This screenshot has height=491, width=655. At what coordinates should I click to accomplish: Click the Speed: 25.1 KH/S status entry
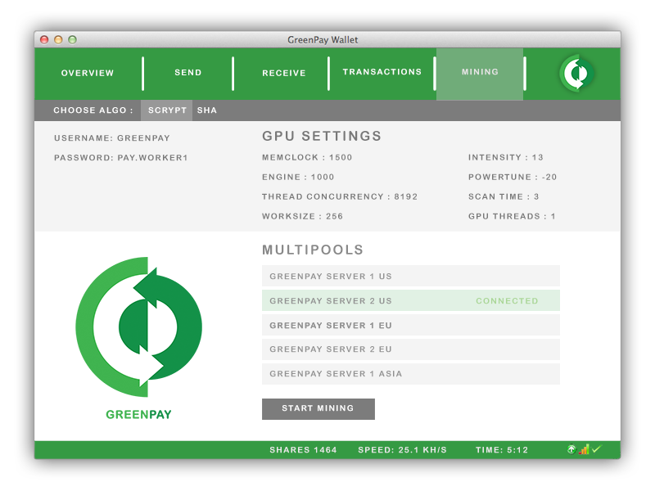[x=402, y=450]
